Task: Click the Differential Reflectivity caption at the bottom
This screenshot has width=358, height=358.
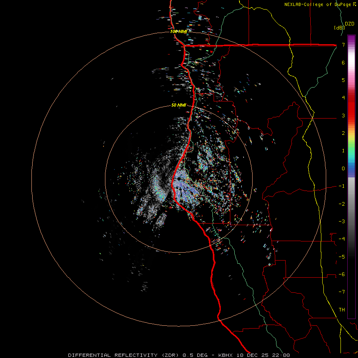Action: (179, 355)
